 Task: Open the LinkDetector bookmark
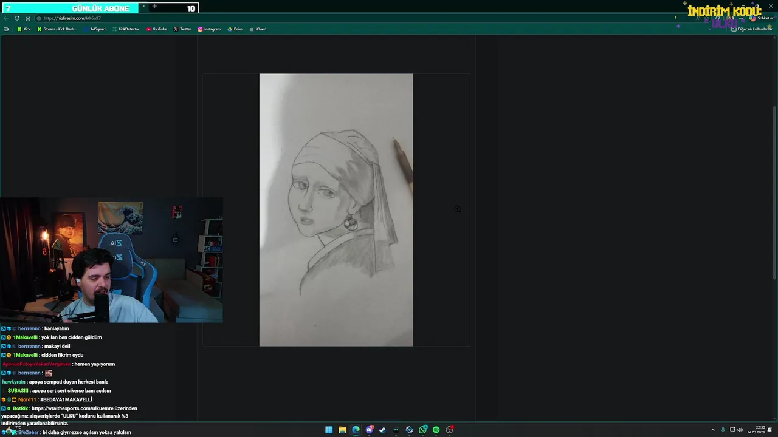coord(126,29)
